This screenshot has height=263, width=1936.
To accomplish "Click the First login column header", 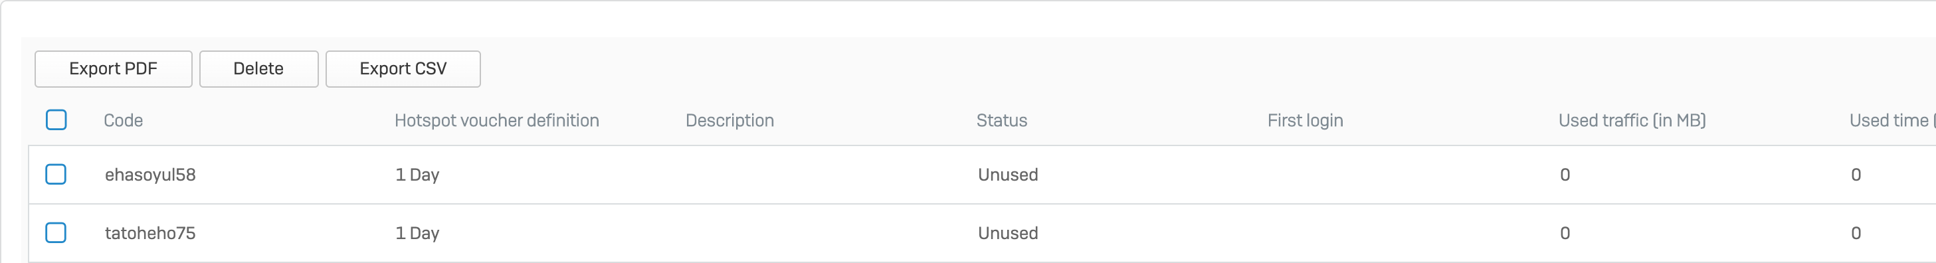I will (x=1306, y=120).
